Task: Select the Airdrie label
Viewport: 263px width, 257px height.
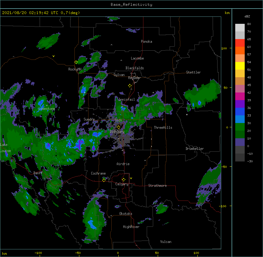Action: click(x=123, y=164)
